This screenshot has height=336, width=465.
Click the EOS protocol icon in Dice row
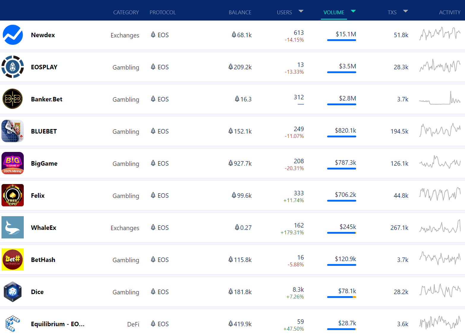point(153,292)
